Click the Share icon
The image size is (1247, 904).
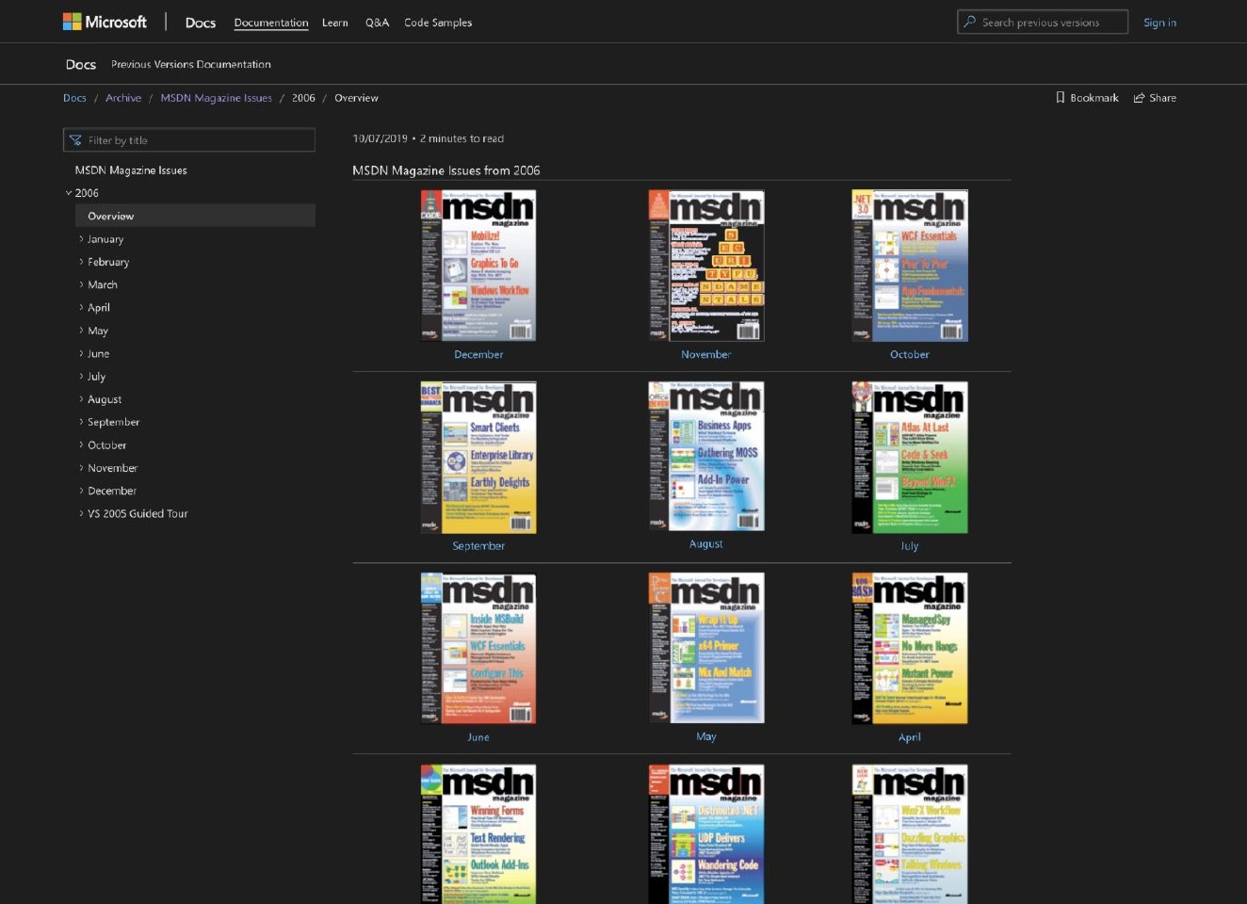(x=1139, y=98)
